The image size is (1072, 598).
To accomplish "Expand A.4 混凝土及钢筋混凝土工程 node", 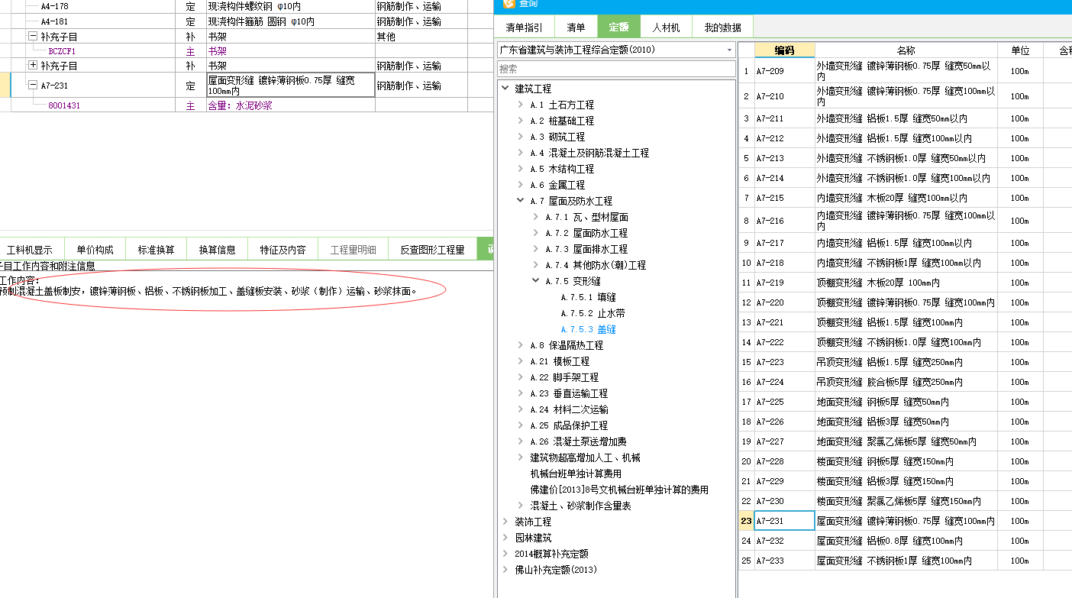I will [520, 153].
